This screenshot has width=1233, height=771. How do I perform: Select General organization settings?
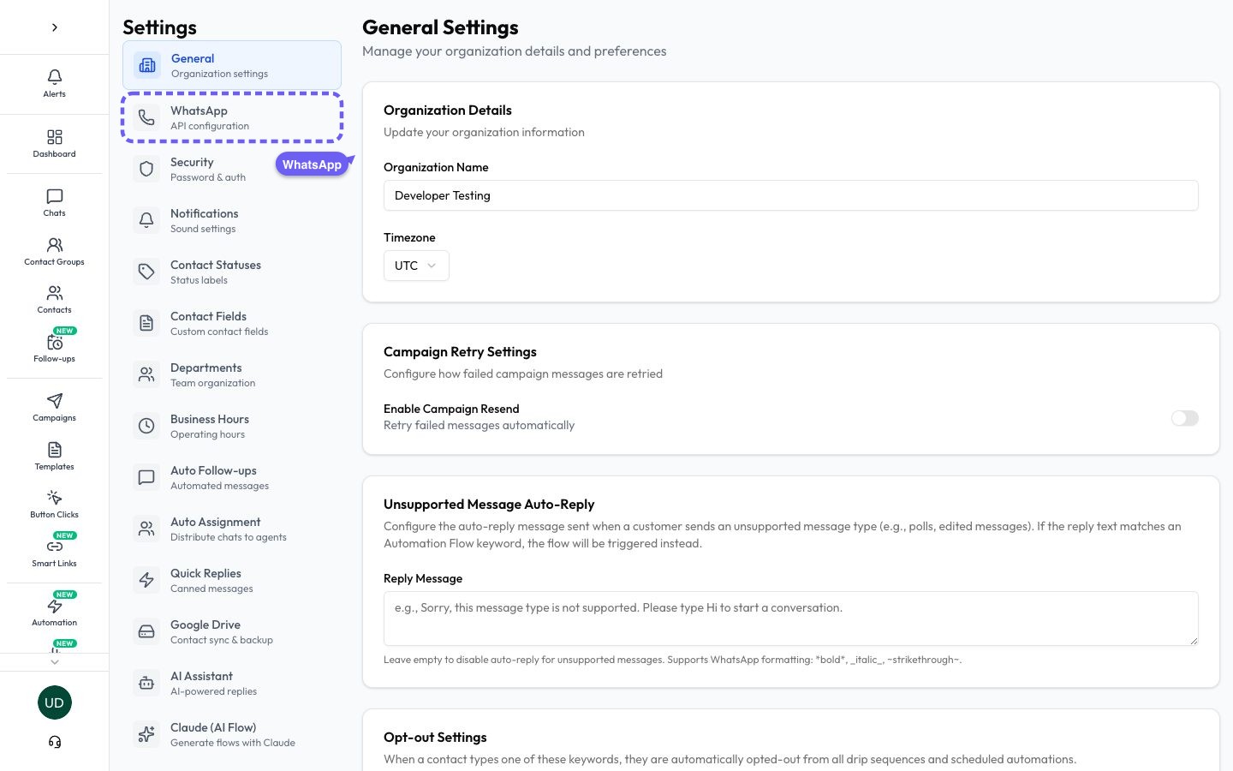coord(232,65)
